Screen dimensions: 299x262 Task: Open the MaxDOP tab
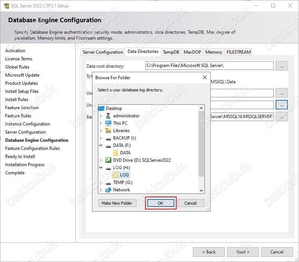point(192,52)
